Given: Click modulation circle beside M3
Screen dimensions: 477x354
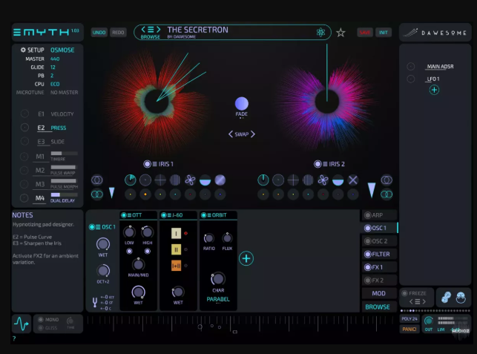Looking at the screenshot, I should tap(24, 184).
